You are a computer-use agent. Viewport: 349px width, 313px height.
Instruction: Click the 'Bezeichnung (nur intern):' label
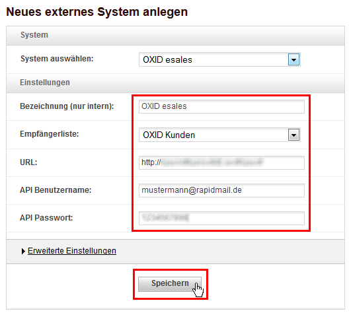(x=67, y=106)
